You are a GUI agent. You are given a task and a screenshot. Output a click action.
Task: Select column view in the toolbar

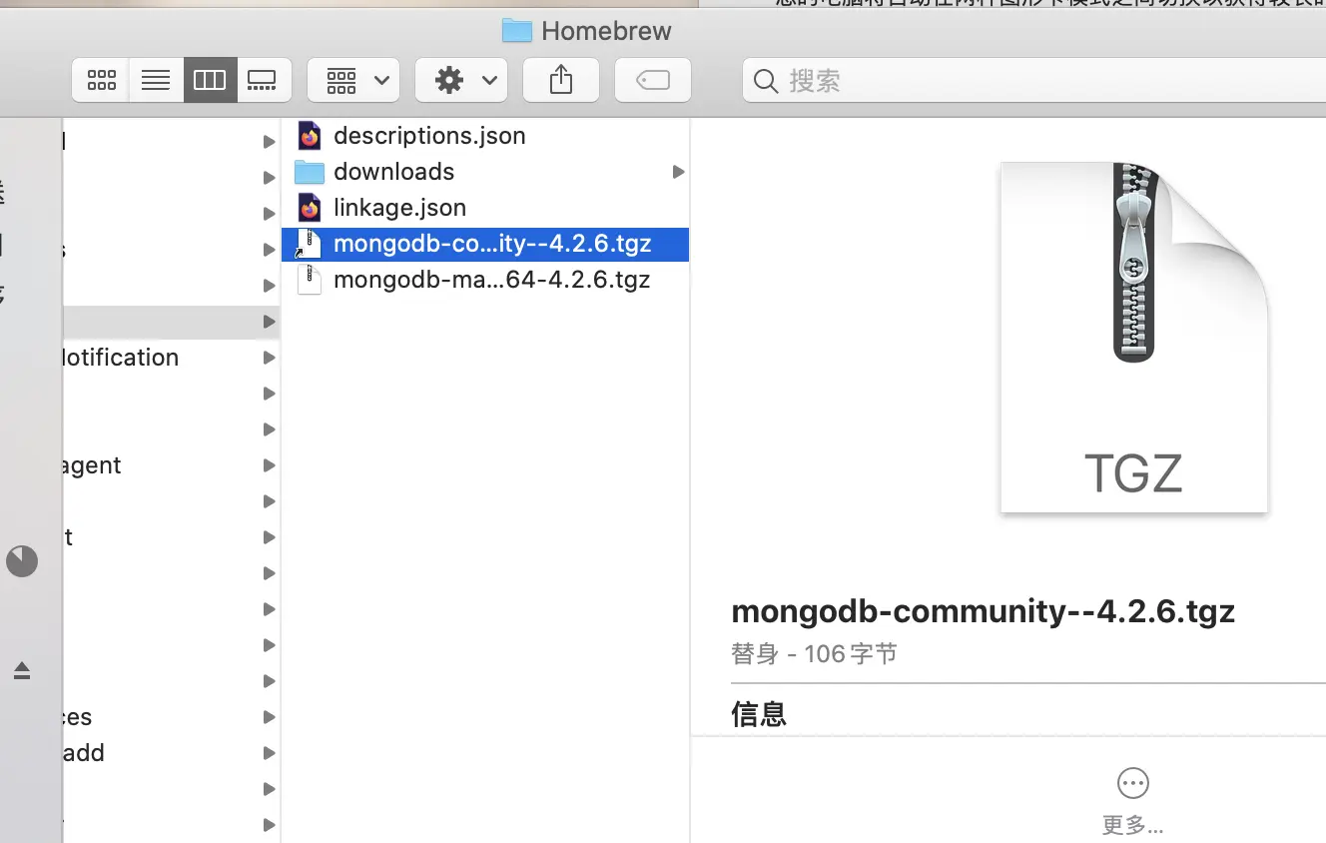pyautogui.click(x=210, y=80)
